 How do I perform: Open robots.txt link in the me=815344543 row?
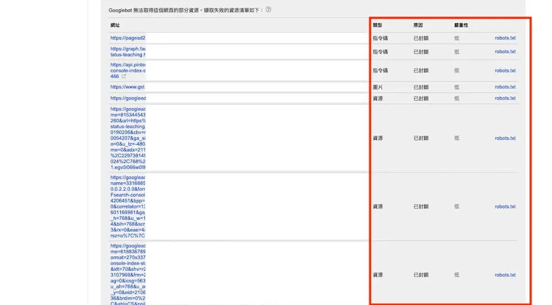point(505,138)
